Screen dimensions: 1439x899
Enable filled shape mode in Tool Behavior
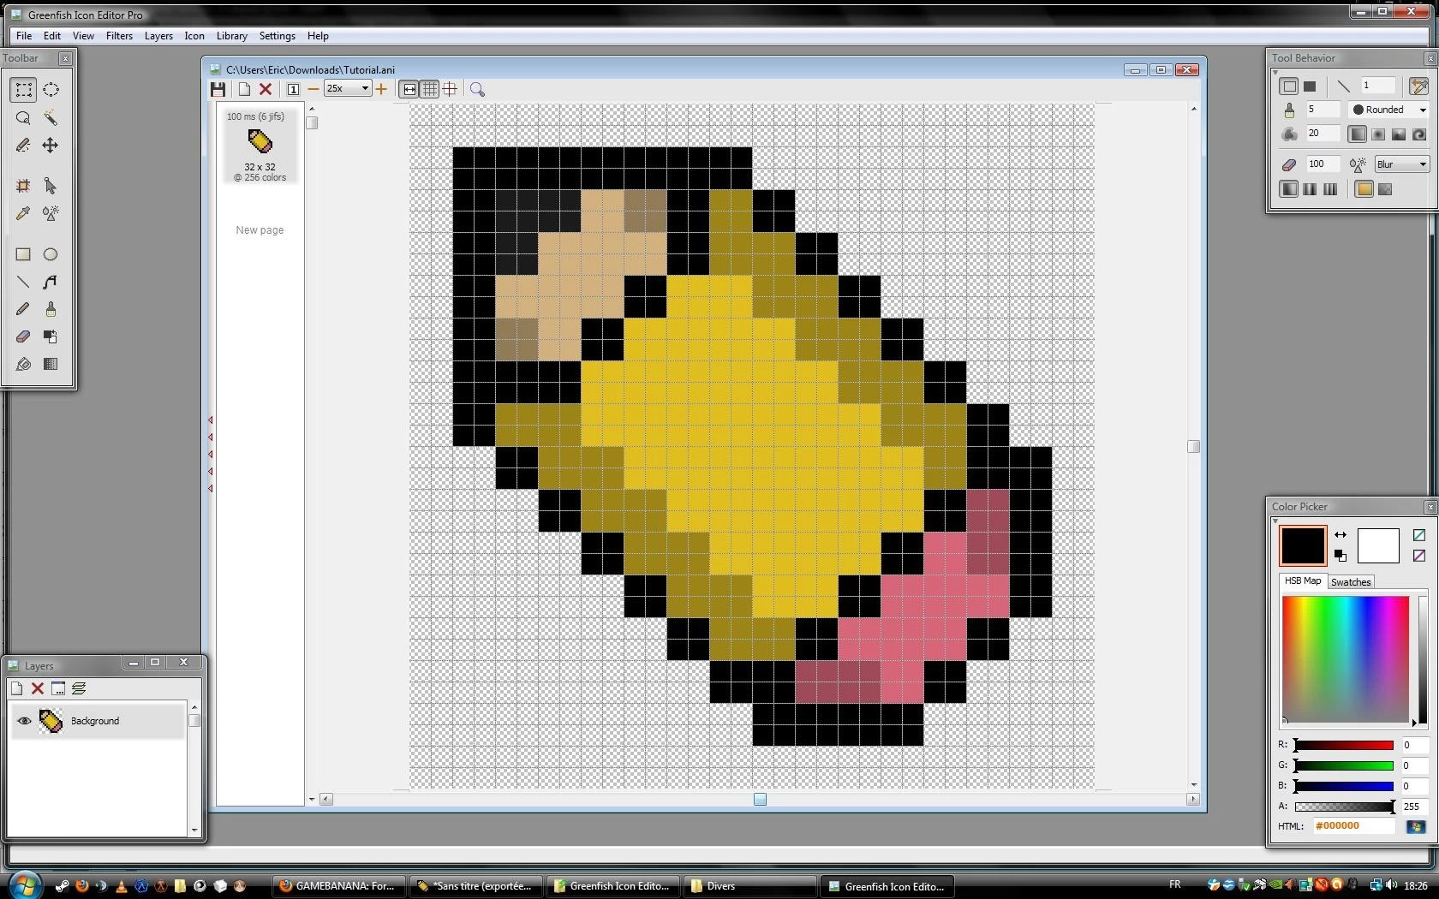point(1310,86)
